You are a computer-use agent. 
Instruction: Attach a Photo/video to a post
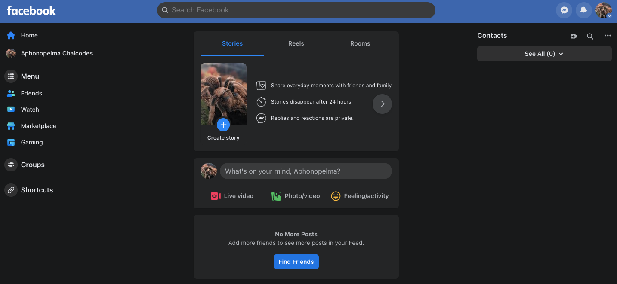295,196
